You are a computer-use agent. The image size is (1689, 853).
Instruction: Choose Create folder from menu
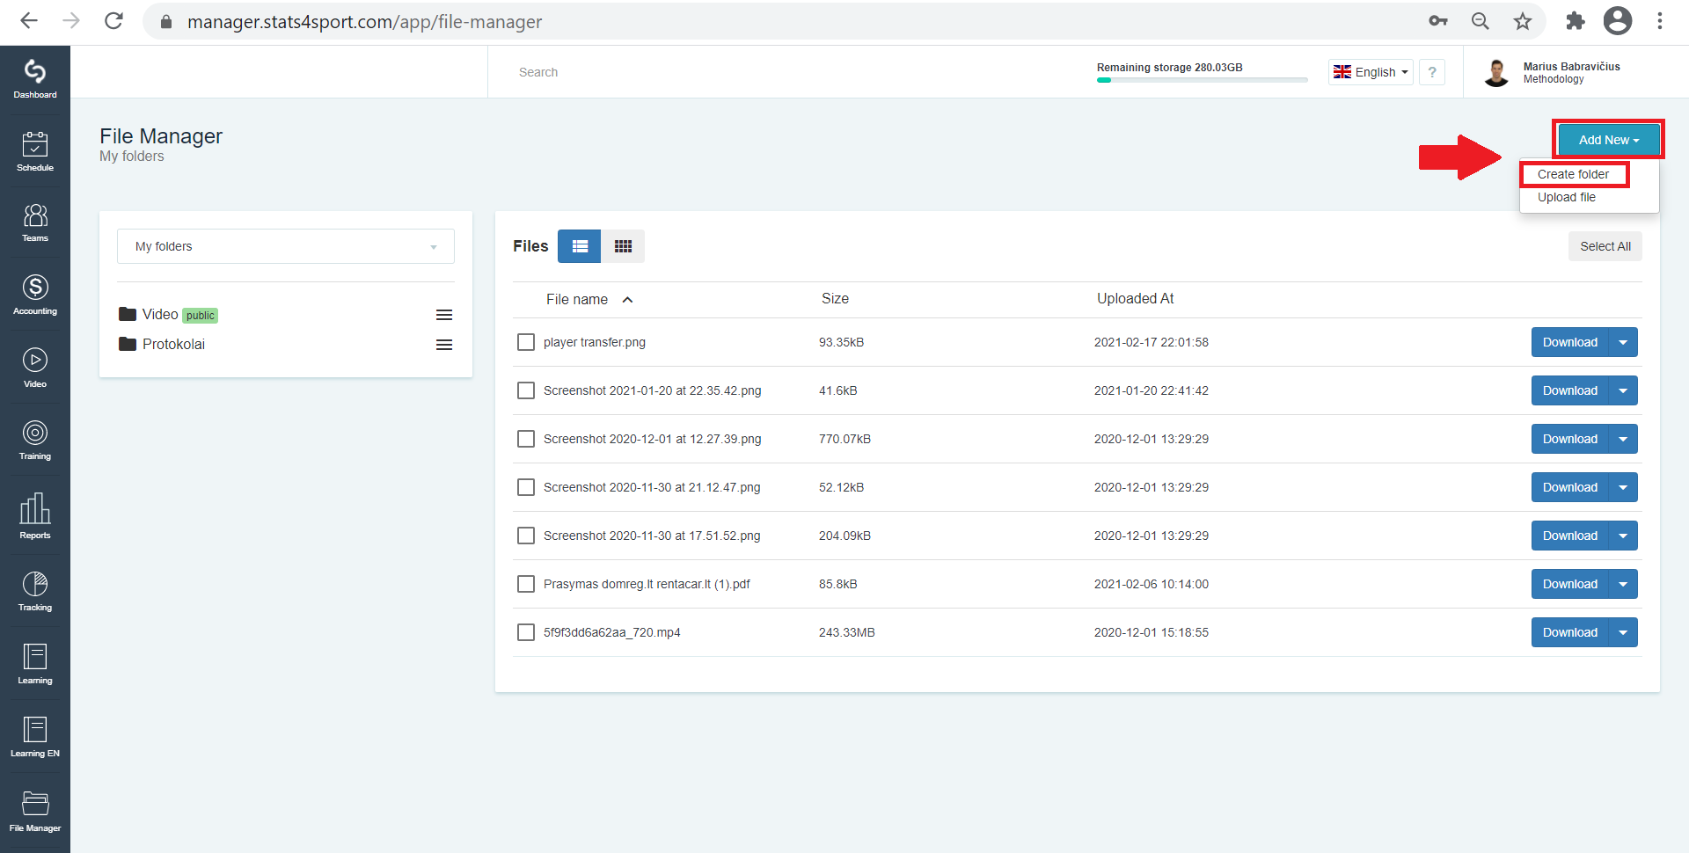(1573, 174)
